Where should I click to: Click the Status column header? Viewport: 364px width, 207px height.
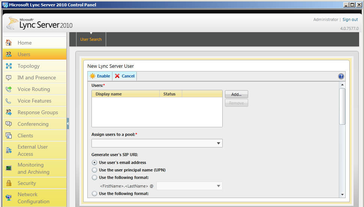coord(171,94)
